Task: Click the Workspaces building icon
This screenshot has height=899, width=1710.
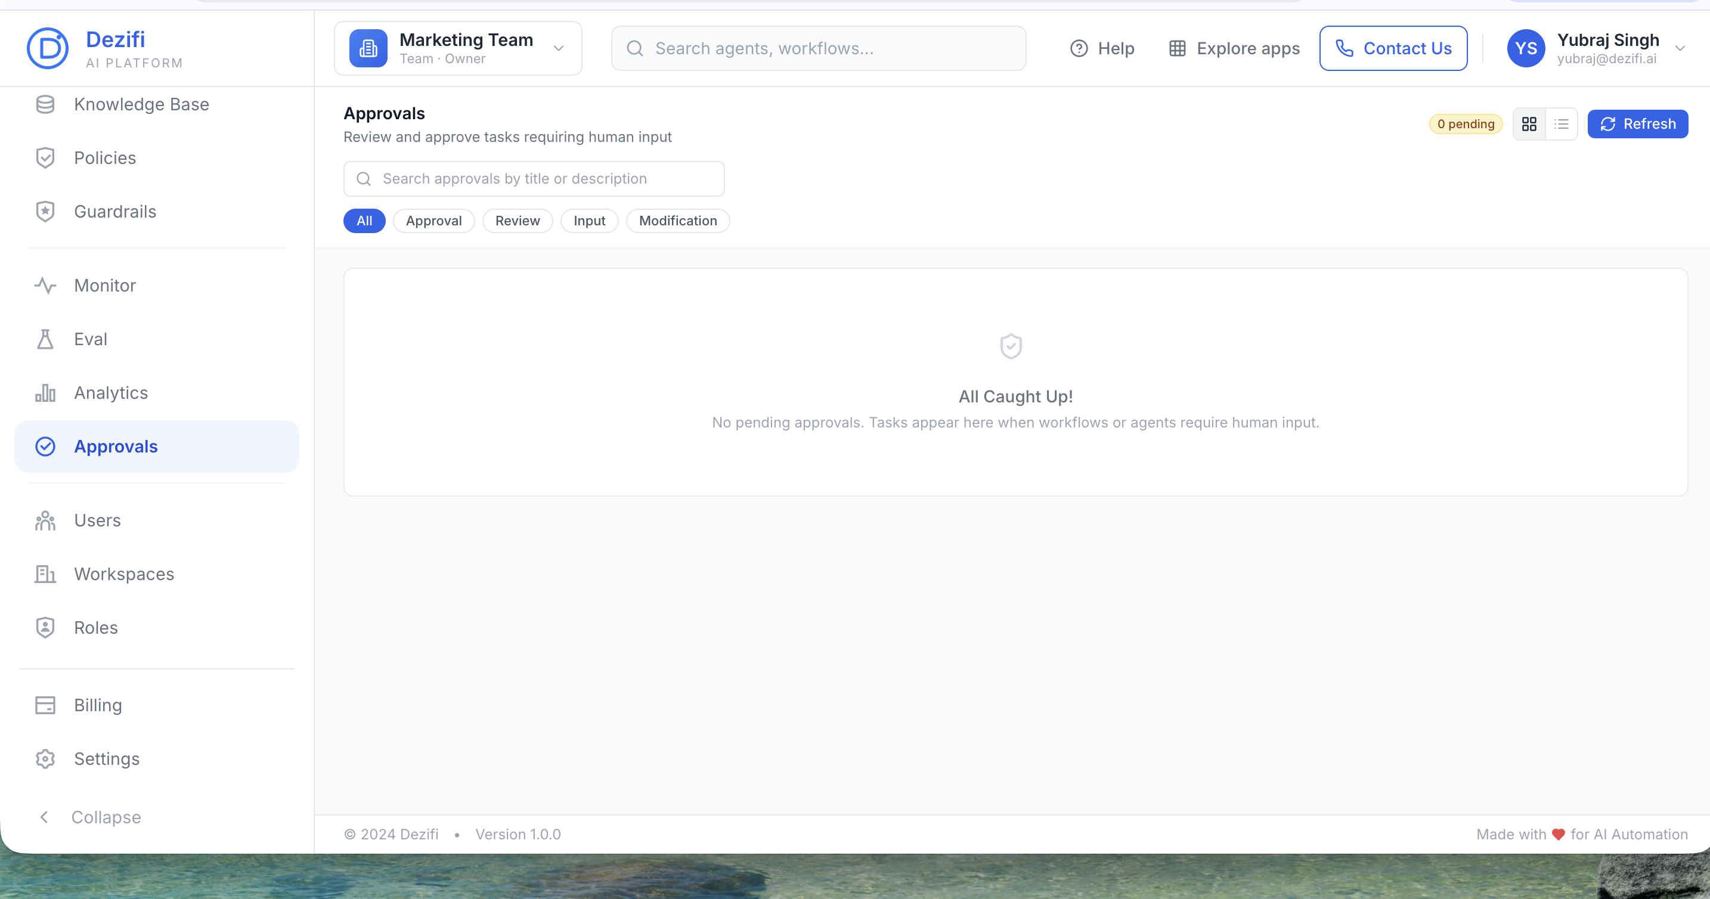Action: click(45, 574)
